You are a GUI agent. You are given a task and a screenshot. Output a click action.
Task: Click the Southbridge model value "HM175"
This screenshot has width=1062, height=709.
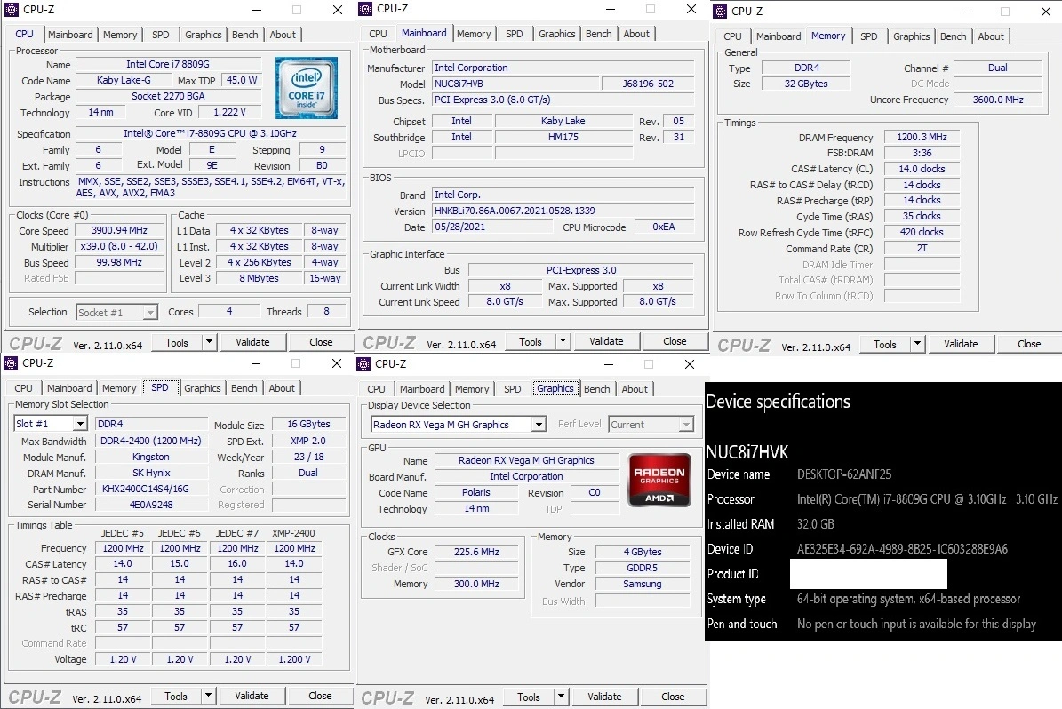[563, 137]
